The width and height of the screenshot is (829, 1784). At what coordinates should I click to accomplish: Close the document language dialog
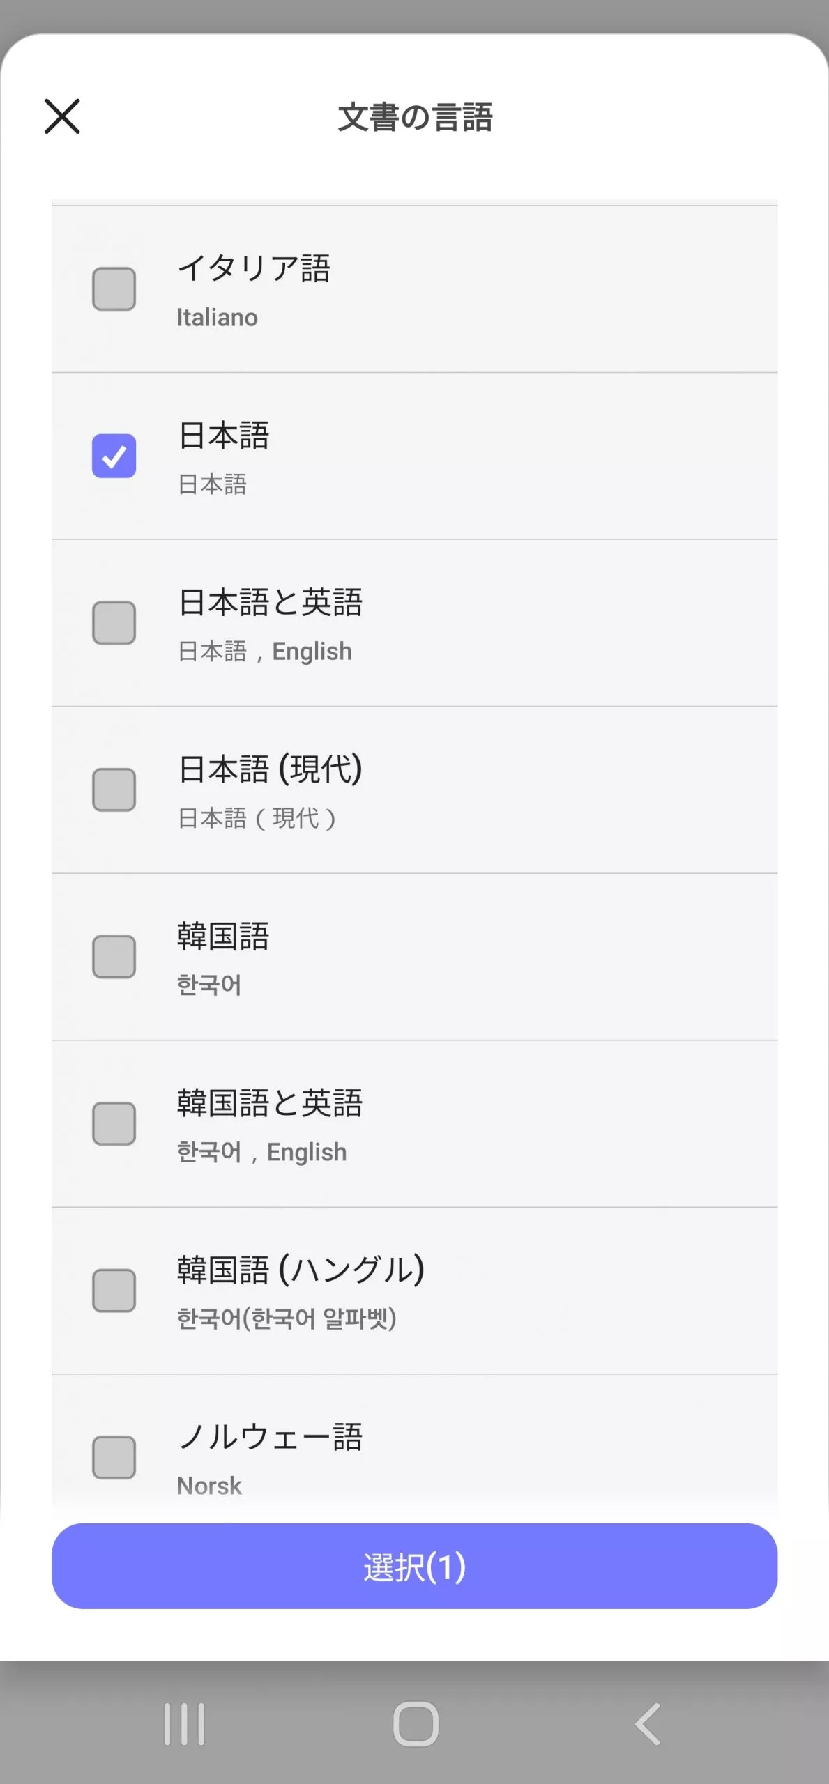62,116
